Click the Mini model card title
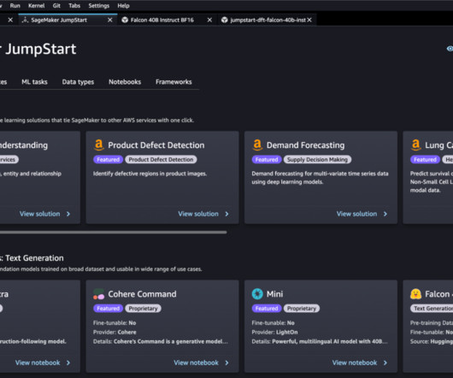Screen dimensions: 453x378 click(274, 294)
